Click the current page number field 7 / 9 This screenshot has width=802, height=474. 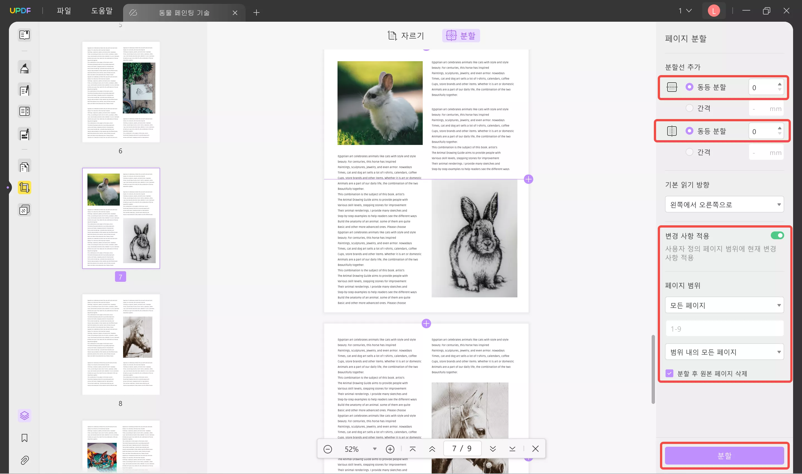click(x=462, y=449)
